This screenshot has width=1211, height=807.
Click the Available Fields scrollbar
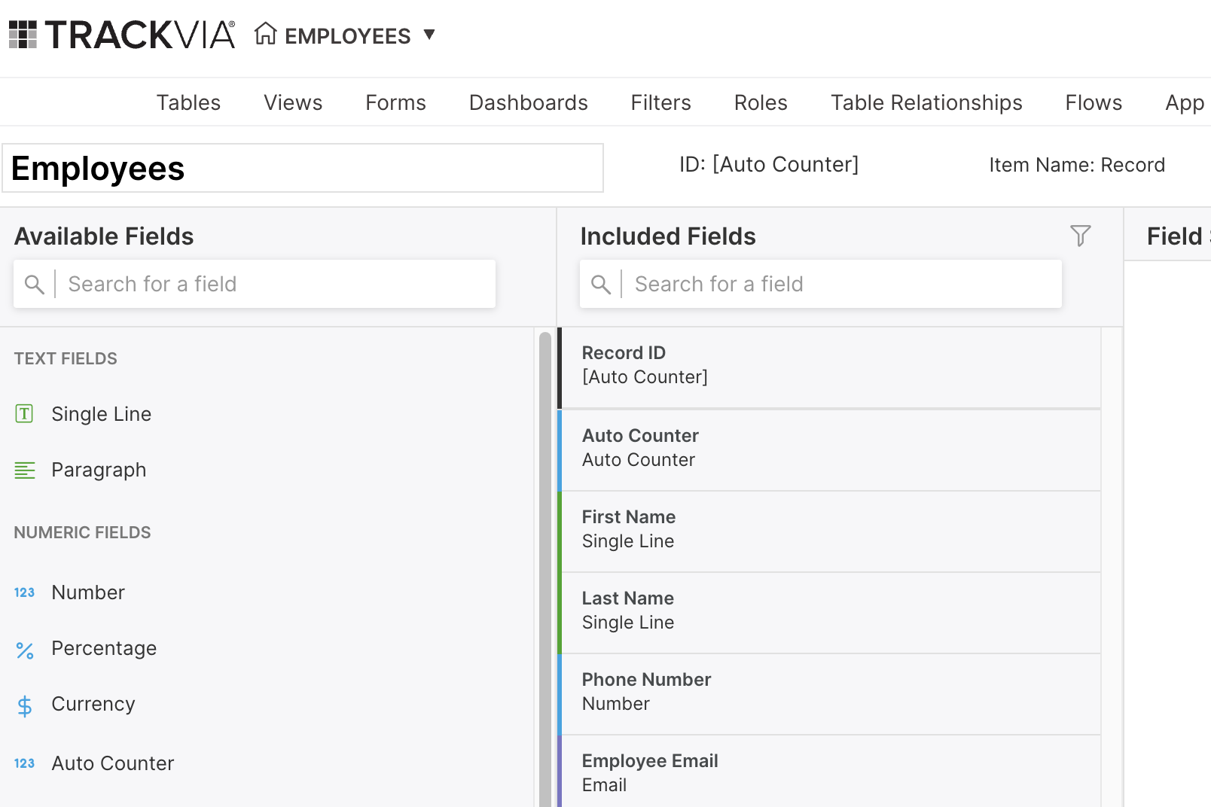pyautogui.click(x=545, y=569)
